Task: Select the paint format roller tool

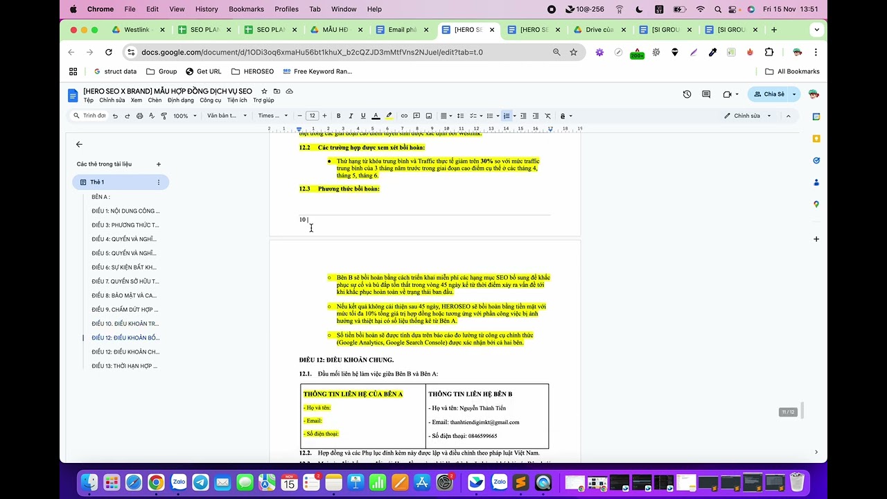Action: [x=164, y=116]
